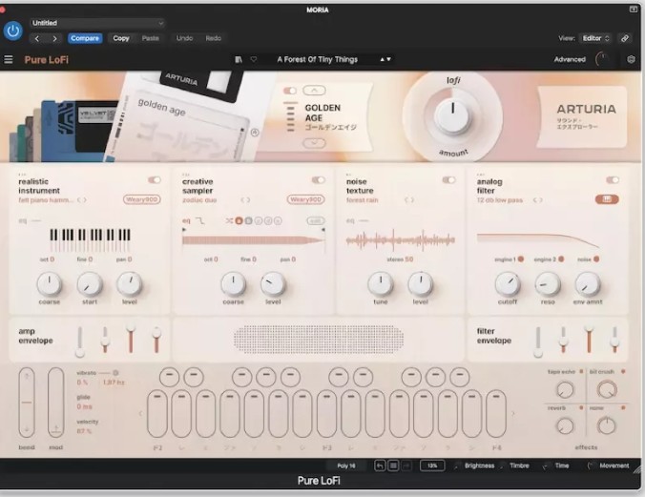Open the View Editor dropdown
645x497 pixels.
tap(595, 38)
